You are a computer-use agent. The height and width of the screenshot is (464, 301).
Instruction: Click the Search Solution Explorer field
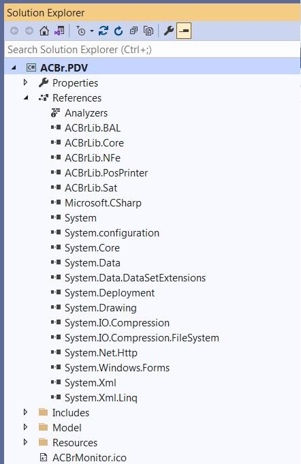coord(153,50)
